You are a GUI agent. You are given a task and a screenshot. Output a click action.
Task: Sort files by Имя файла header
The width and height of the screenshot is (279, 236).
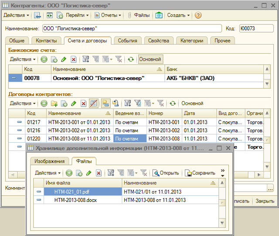[x=83, y=183]
